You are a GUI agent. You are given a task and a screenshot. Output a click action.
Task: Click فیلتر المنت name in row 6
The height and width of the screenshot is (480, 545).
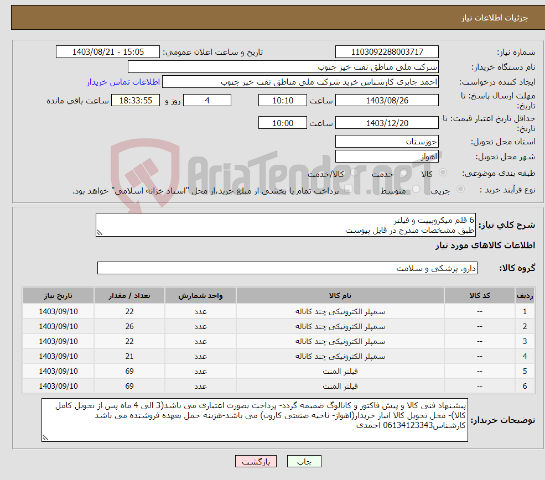point(340,386)
